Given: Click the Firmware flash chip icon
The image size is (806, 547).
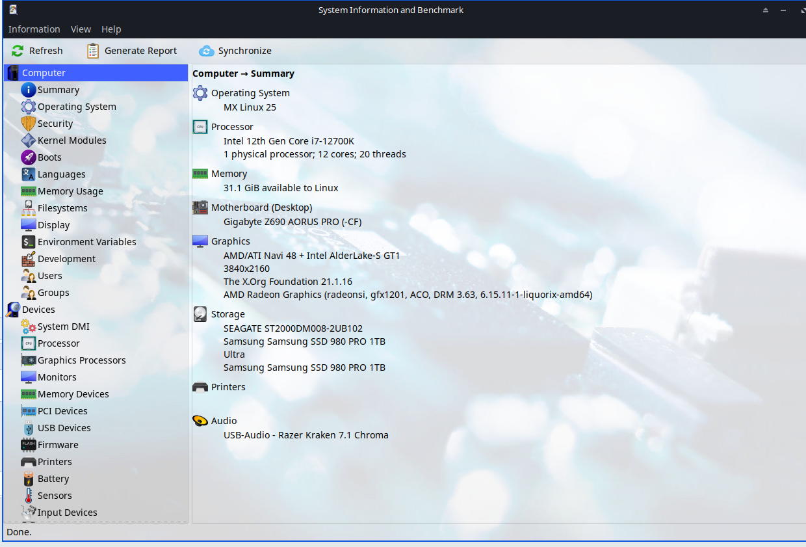Looking at the screenshot, I should point(28,445).
